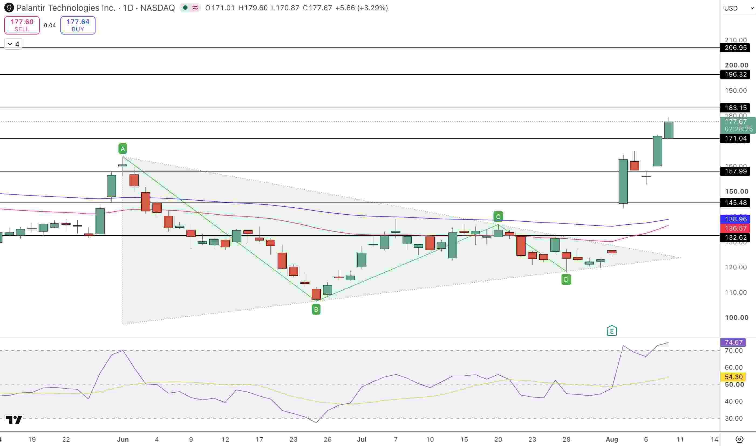Click the Palantir Technologies Inc. symbol title
This screenshot has width=756, height=446.
[x=66, y=8]
